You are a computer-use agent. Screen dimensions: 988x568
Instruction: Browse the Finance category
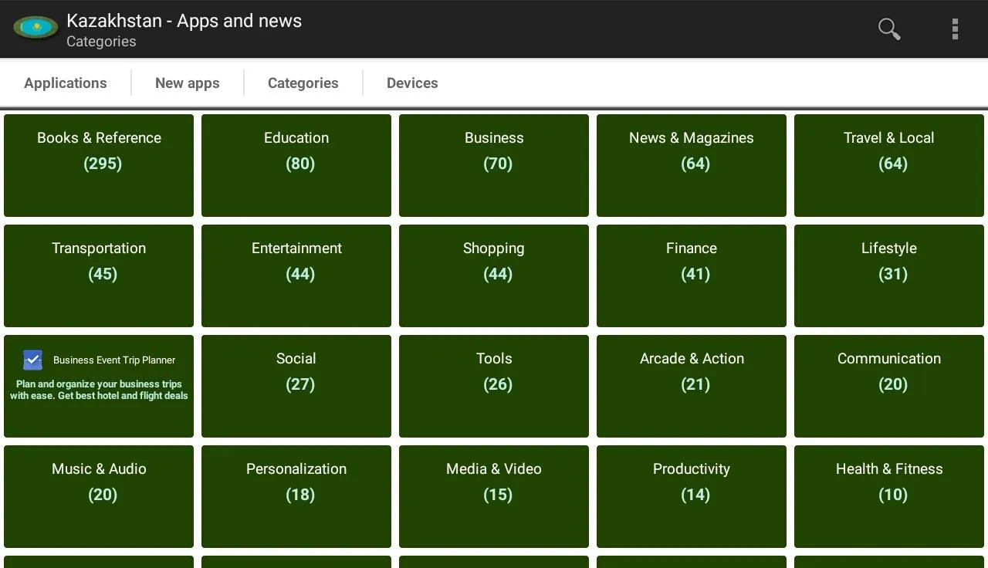(x=692, y=276)
